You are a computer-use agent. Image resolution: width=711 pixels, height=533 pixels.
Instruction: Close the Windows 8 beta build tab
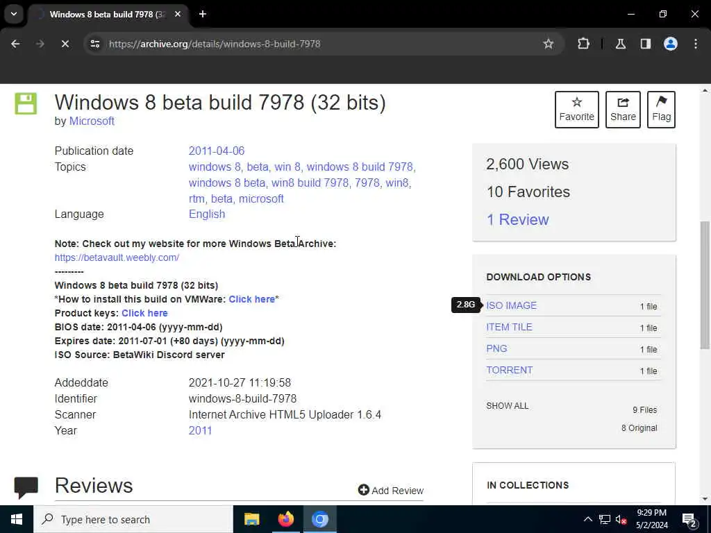click(178, 14)
